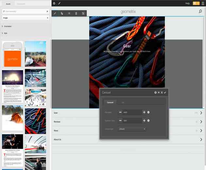Click the About Us navigation link
206x170 pixels.
(x=57, y=140)
